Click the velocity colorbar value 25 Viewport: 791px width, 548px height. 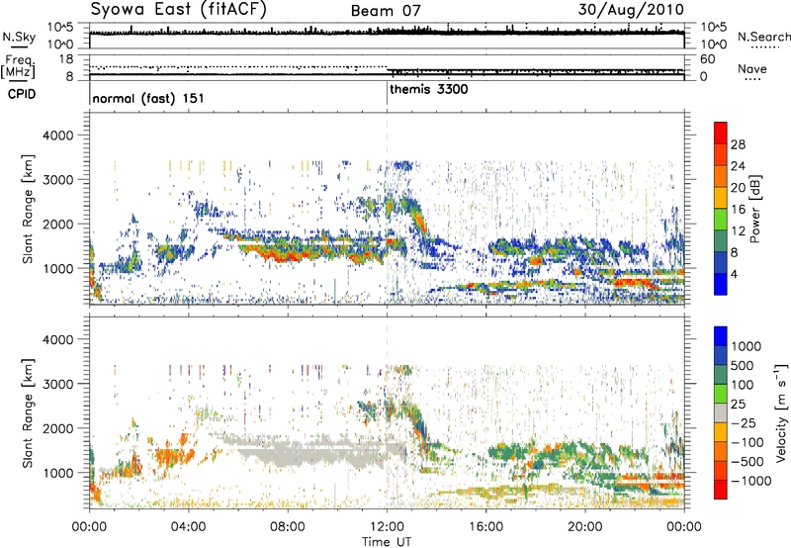point(739,404)
